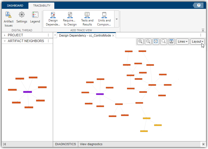The height and width of the screenshot is (149, 208).
Task: Search the graph with magnifier
Action: [x=163, y=41]
